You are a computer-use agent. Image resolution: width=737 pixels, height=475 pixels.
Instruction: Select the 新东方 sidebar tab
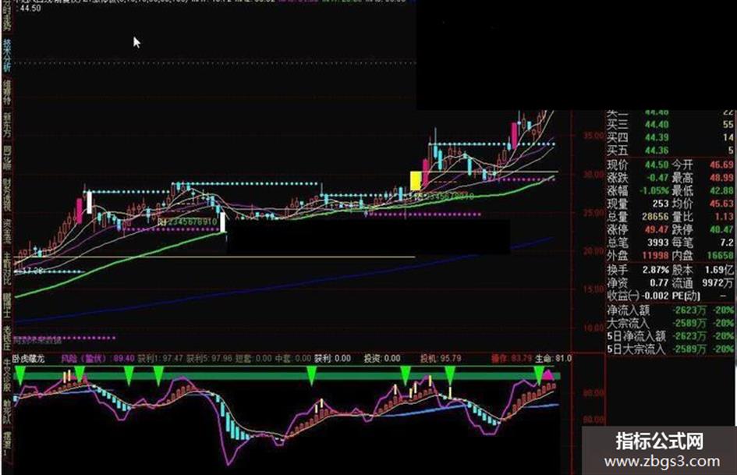6,125
